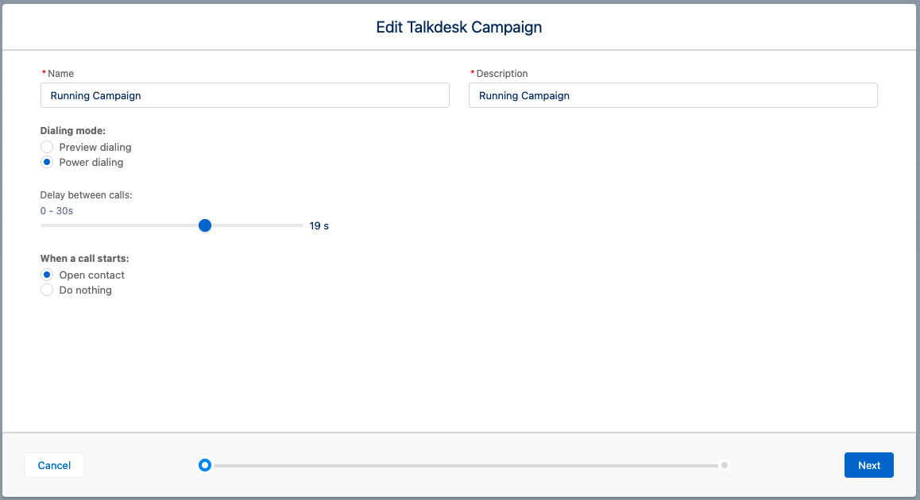Select the Preview dialing option
The image size is (920, 500).
click(x=47, y=147)
